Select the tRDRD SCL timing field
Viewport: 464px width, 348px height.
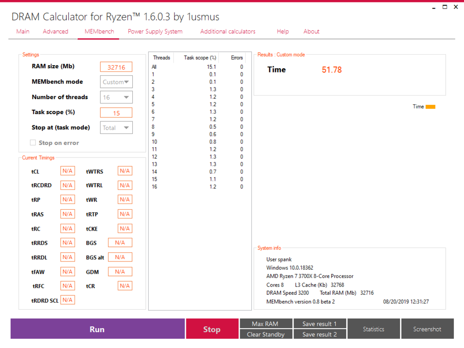pos(67,300)
